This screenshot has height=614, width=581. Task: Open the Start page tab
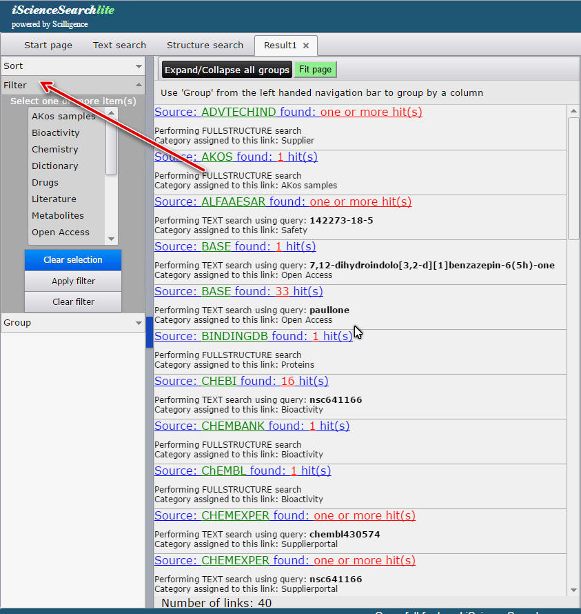point(48,46)
